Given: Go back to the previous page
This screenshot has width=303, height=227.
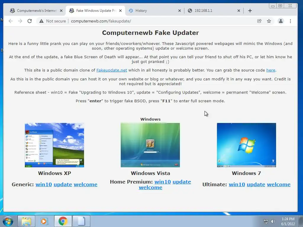Looking at the screenshot, I should (x=11, y=21).
